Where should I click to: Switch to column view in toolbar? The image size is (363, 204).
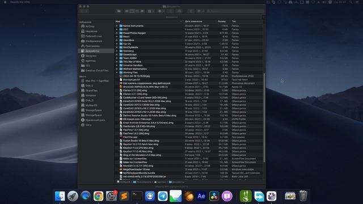click(x=137, y=11)
